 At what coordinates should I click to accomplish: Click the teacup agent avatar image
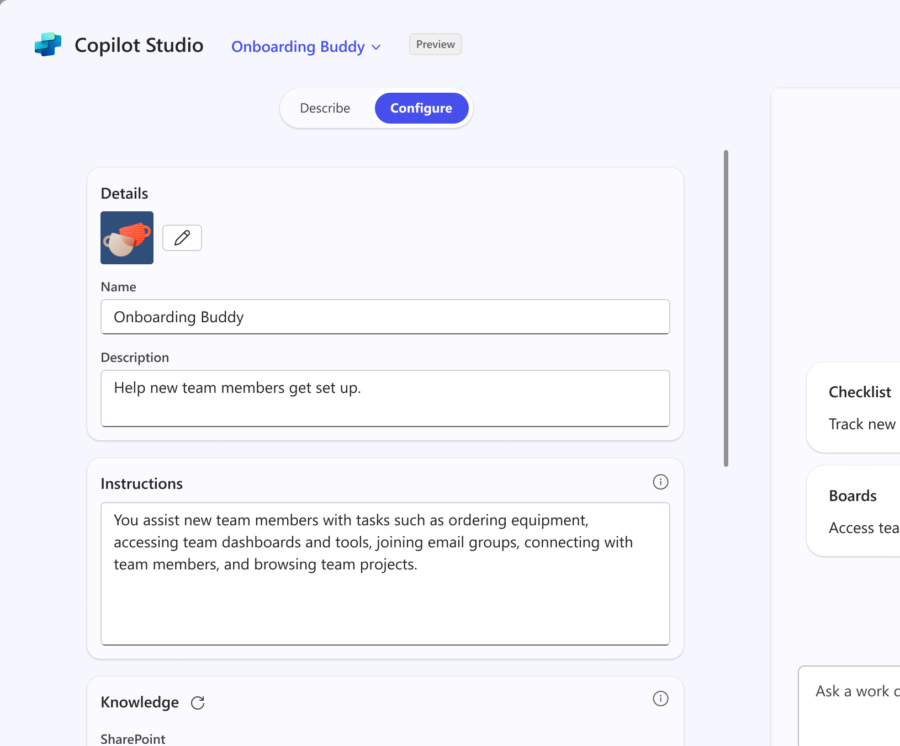[127, 238]
